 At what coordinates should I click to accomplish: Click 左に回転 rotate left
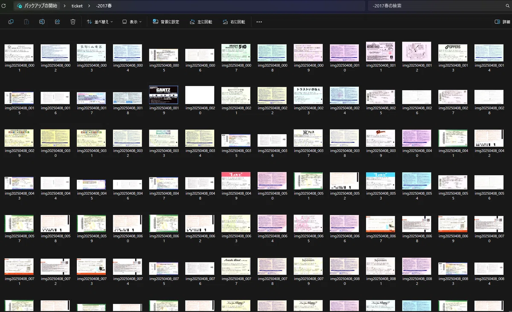coord(201,22)
